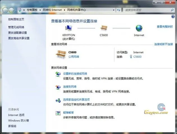177x134 pixels.
Task: Click the control panel icon in address bar
Action: [x=20, y=10]
